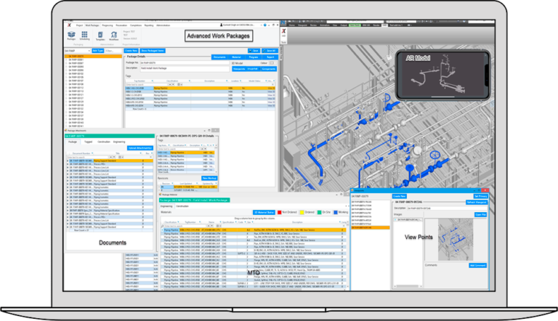Click Set Primary button in Viewpoints window
The height and width of the screenshot is (321, 558).
pyautogui.click(x=480, y=196)
